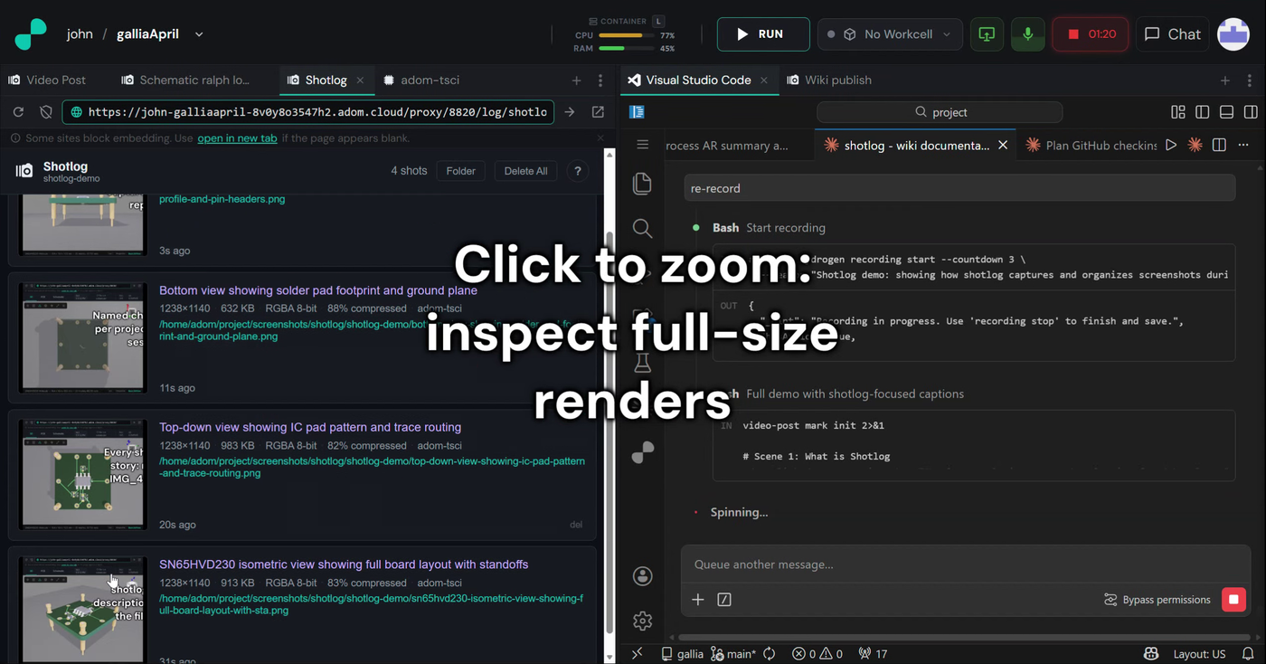
Task: Open the Explorer files view
Action: (642, 183)
